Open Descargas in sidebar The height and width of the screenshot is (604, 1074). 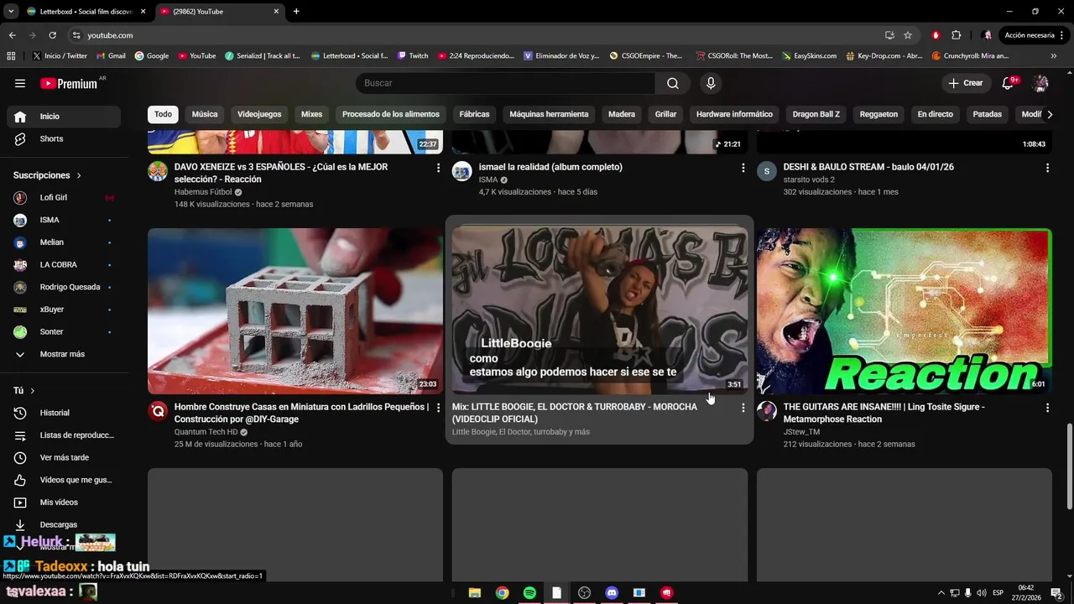[x=64, y=524]
